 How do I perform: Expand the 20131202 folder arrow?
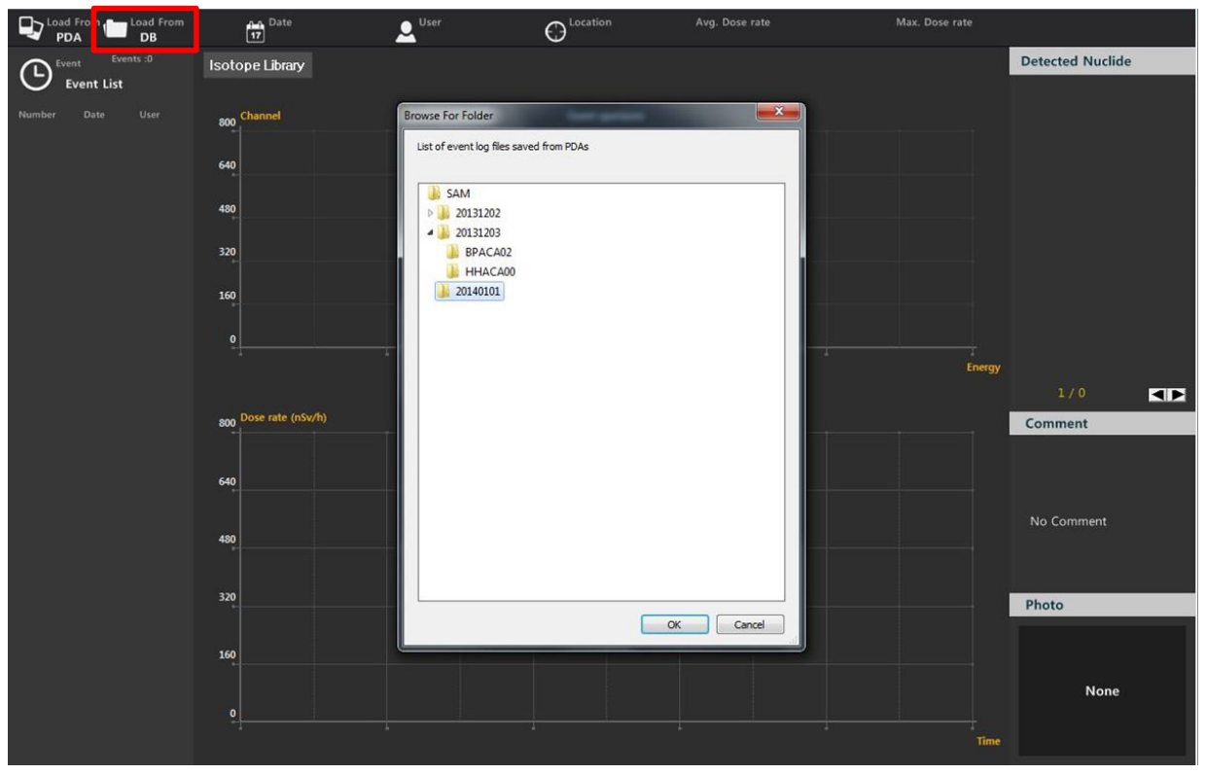pyautogui.click(x=430, y=213)
